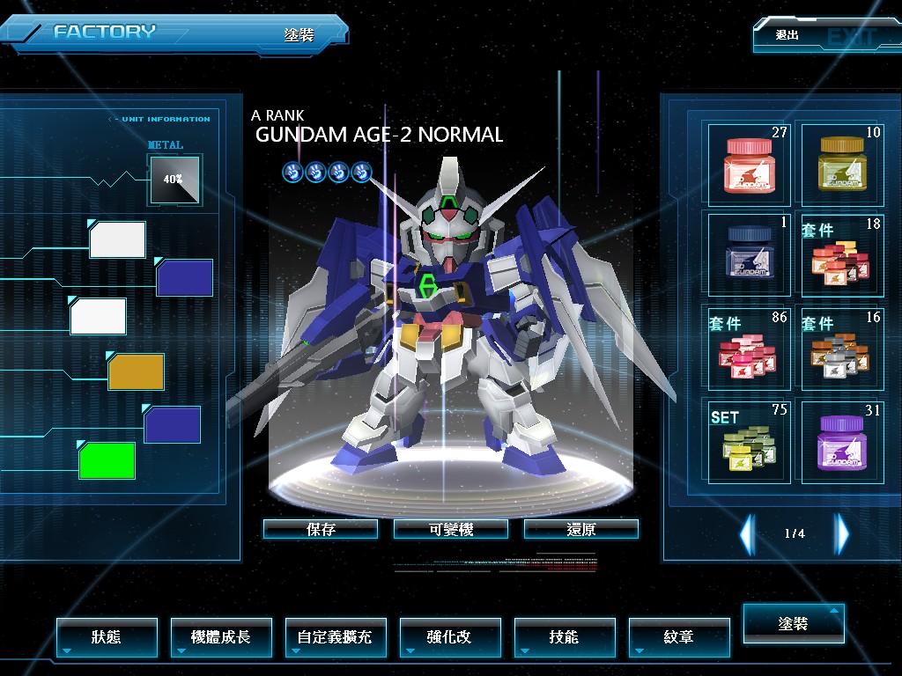The width and height of the screenshot is (902, 676).
Task: Open the 自定義擴充 custom expansion tab
Action: click(336, 637)
